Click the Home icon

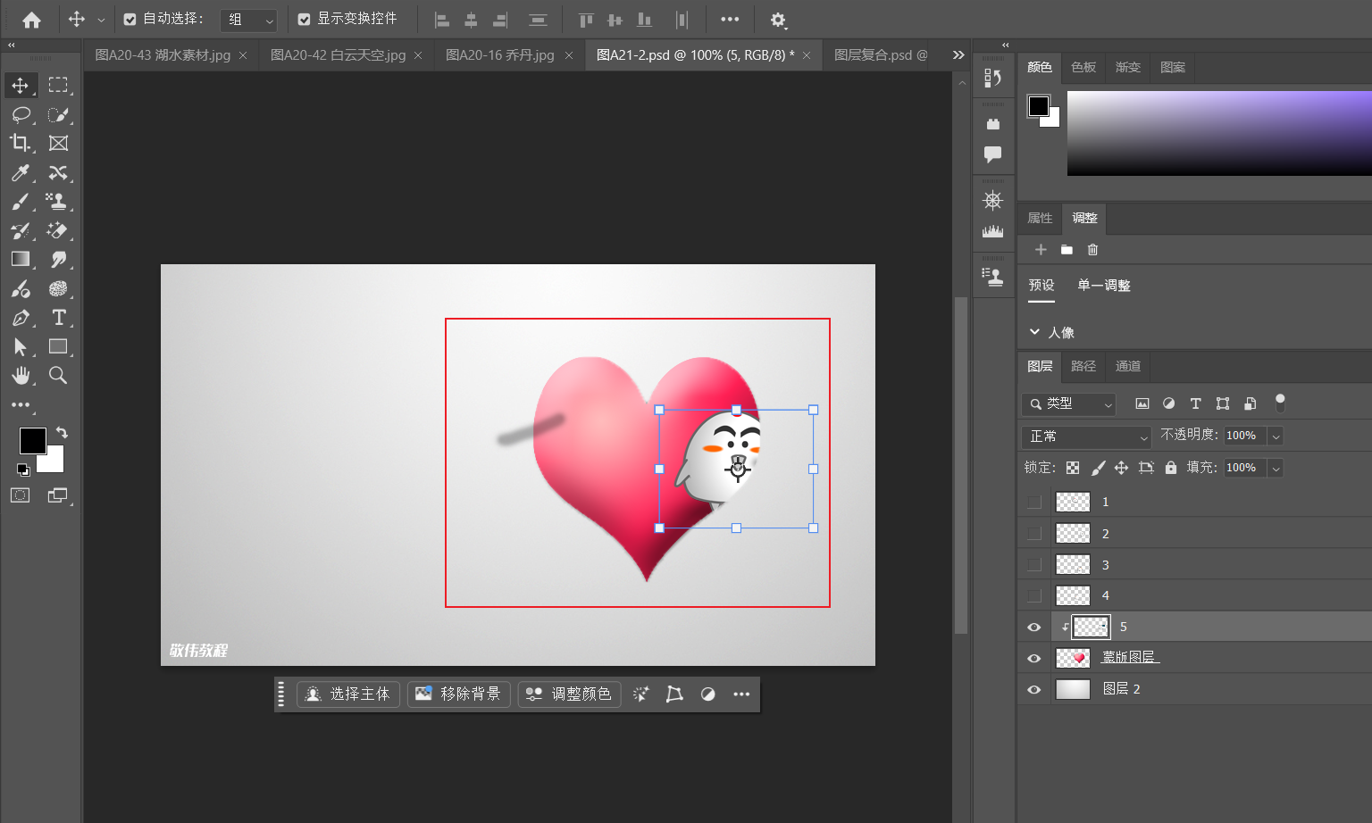coord(31,20)
